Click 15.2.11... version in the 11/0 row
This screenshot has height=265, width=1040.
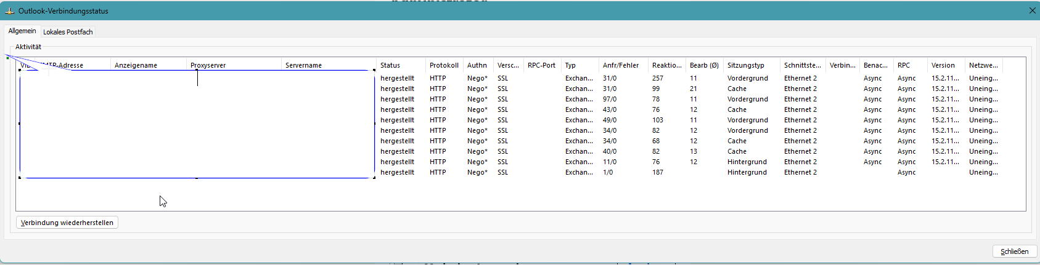pos(945,162)
